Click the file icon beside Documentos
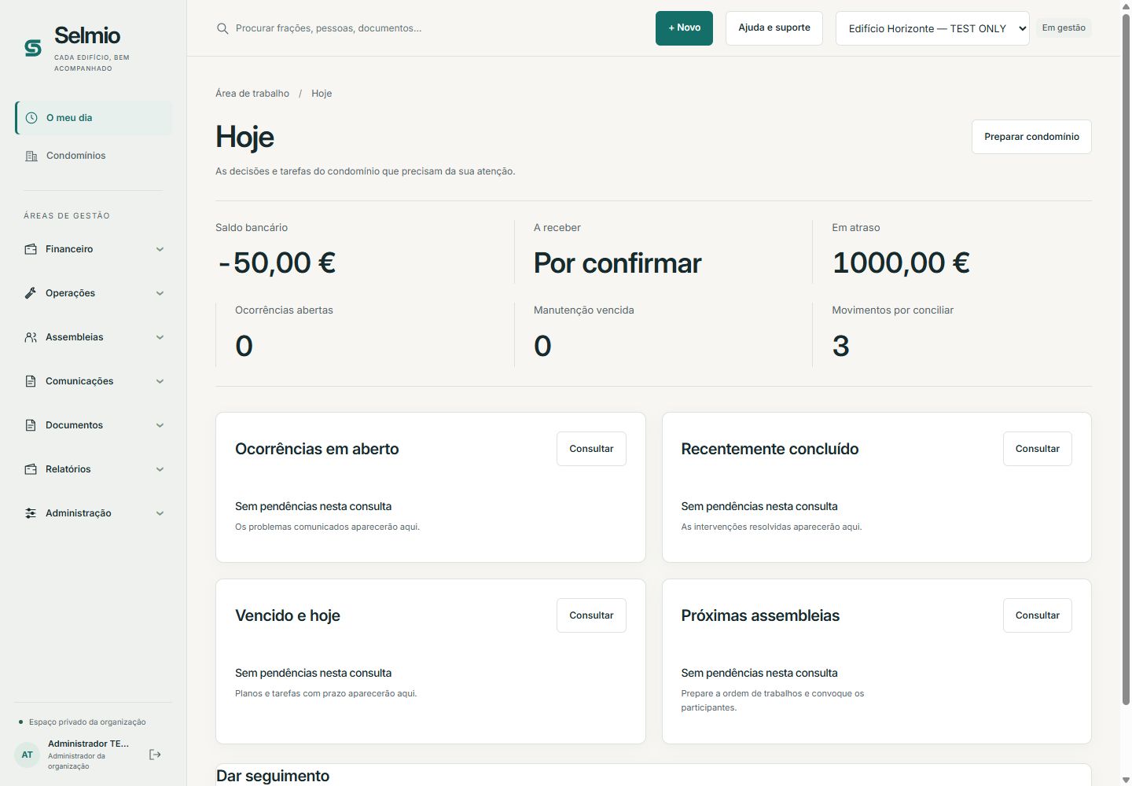Viewport: 1132px width, 786px height. click(31, 425)
